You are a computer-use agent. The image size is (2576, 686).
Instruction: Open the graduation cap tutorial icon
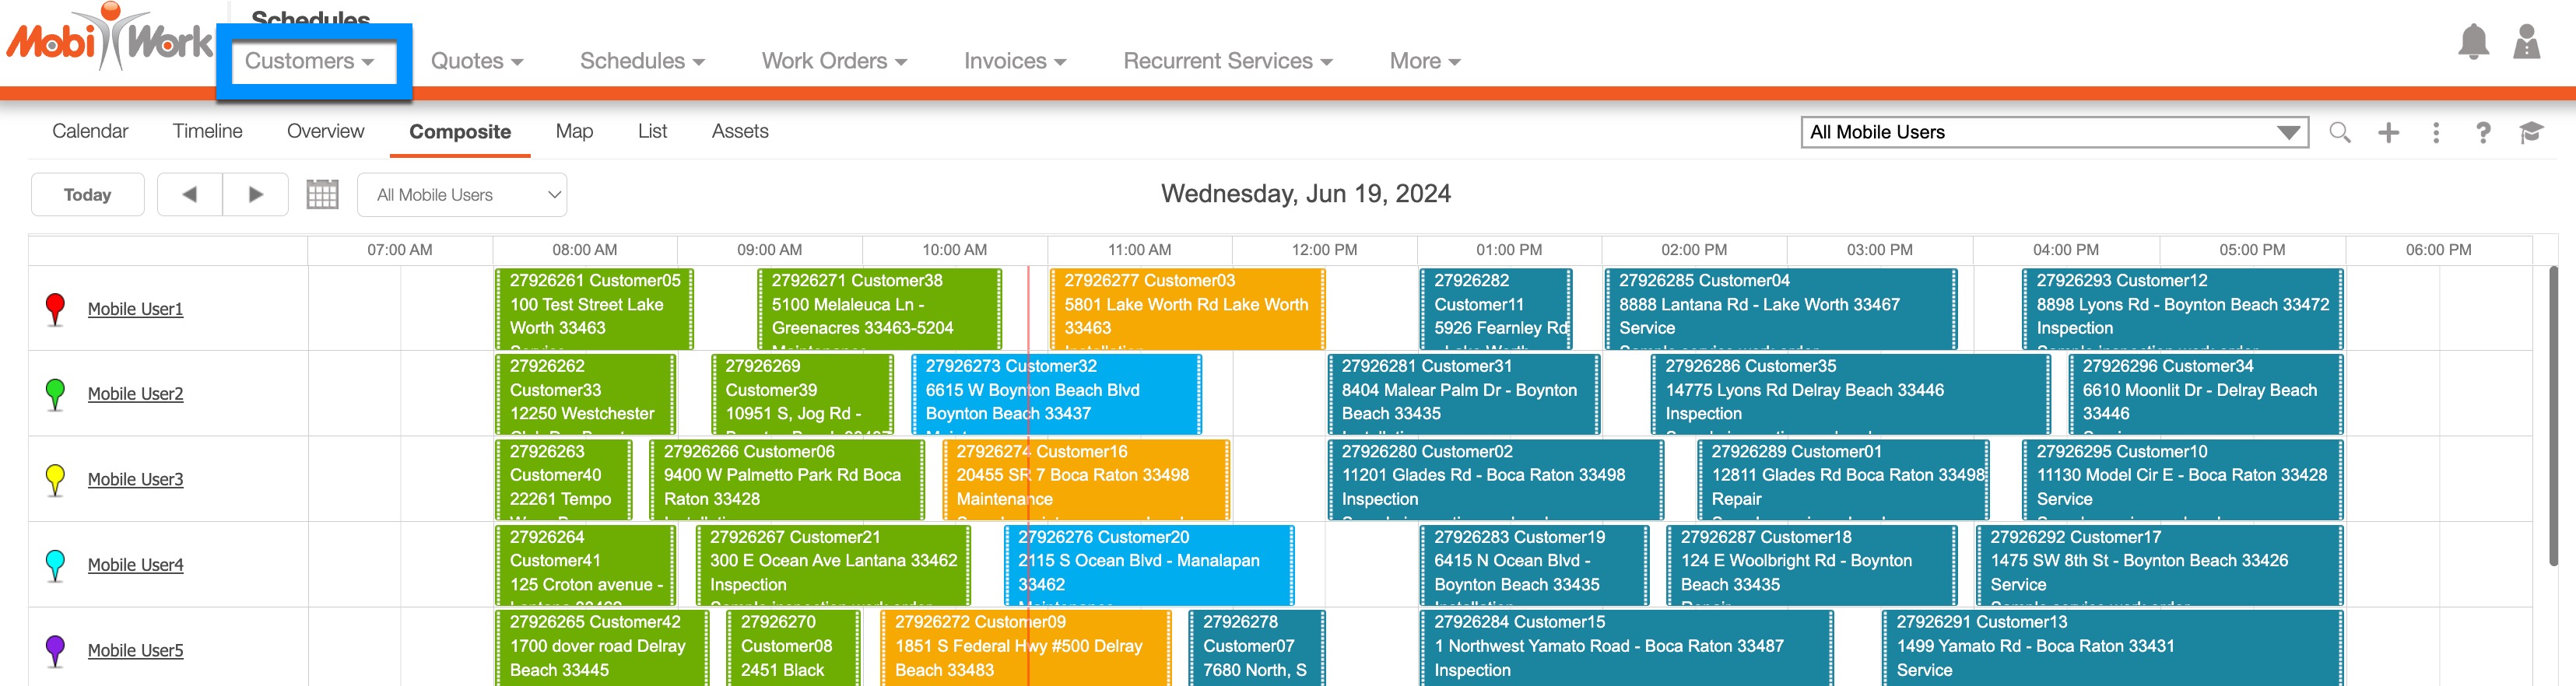pos(2531,132)
